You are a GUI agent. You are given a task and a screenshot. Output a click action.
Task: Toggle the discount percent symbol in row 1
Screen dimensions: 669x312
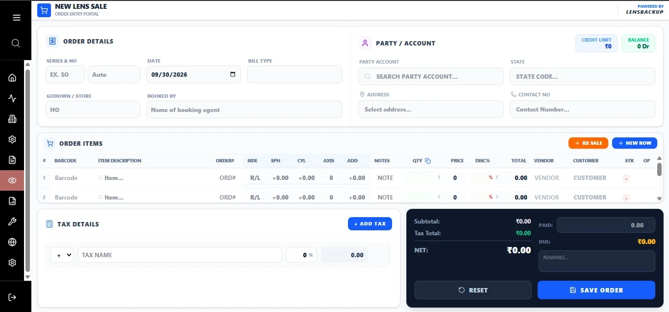[491, 178]
